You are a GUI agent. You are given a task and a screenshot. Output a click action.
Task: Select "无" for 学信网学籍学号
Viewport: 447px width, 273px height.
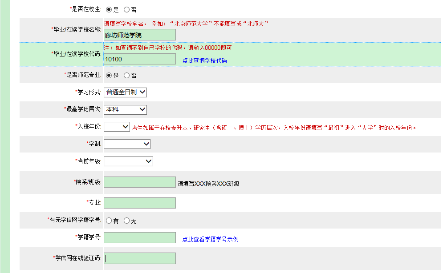click(126, 220)
